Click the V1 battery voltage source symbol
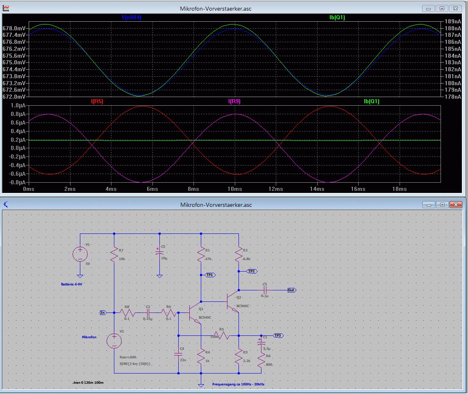Image resolution: width=468 pixels, height=394 pixels. 80,254
